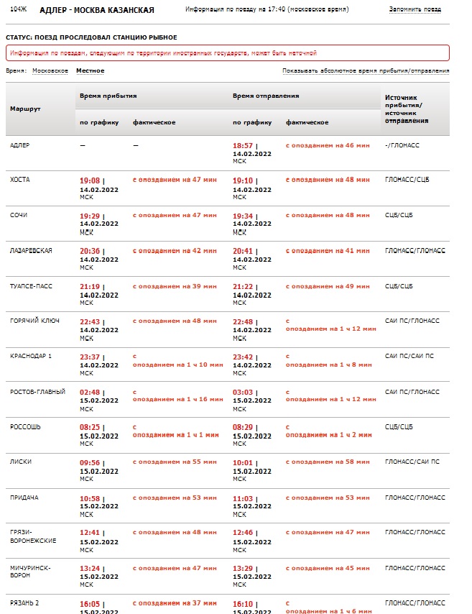Click the "Маршрут" column header

coord(25,109)
